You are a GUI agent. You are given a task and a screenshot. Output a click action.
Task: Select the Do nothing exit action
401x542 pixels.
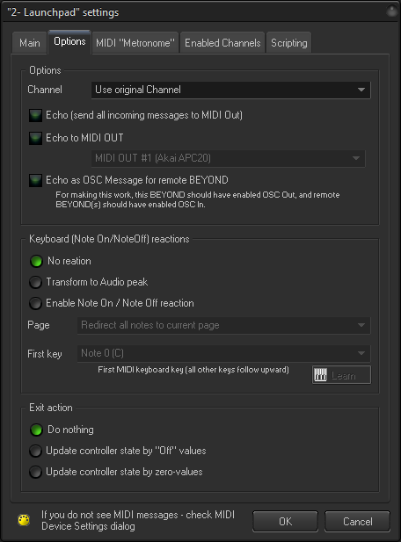tap(36, 430)
